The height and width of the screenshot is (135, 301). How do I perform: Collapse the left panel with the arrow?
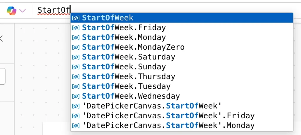tap(1, 39)
